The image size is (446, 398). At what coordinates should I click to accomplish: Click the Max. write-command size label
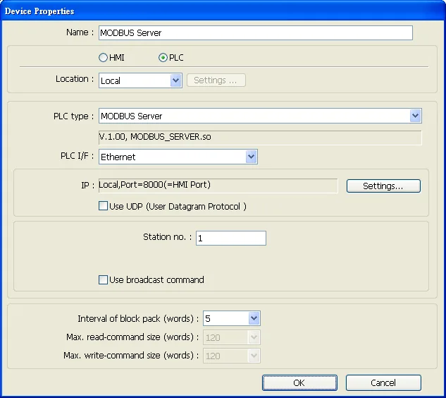coord(131,356)
